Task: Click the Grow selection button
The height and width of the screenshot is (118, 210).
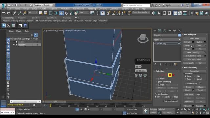Action: click(173, 88)
